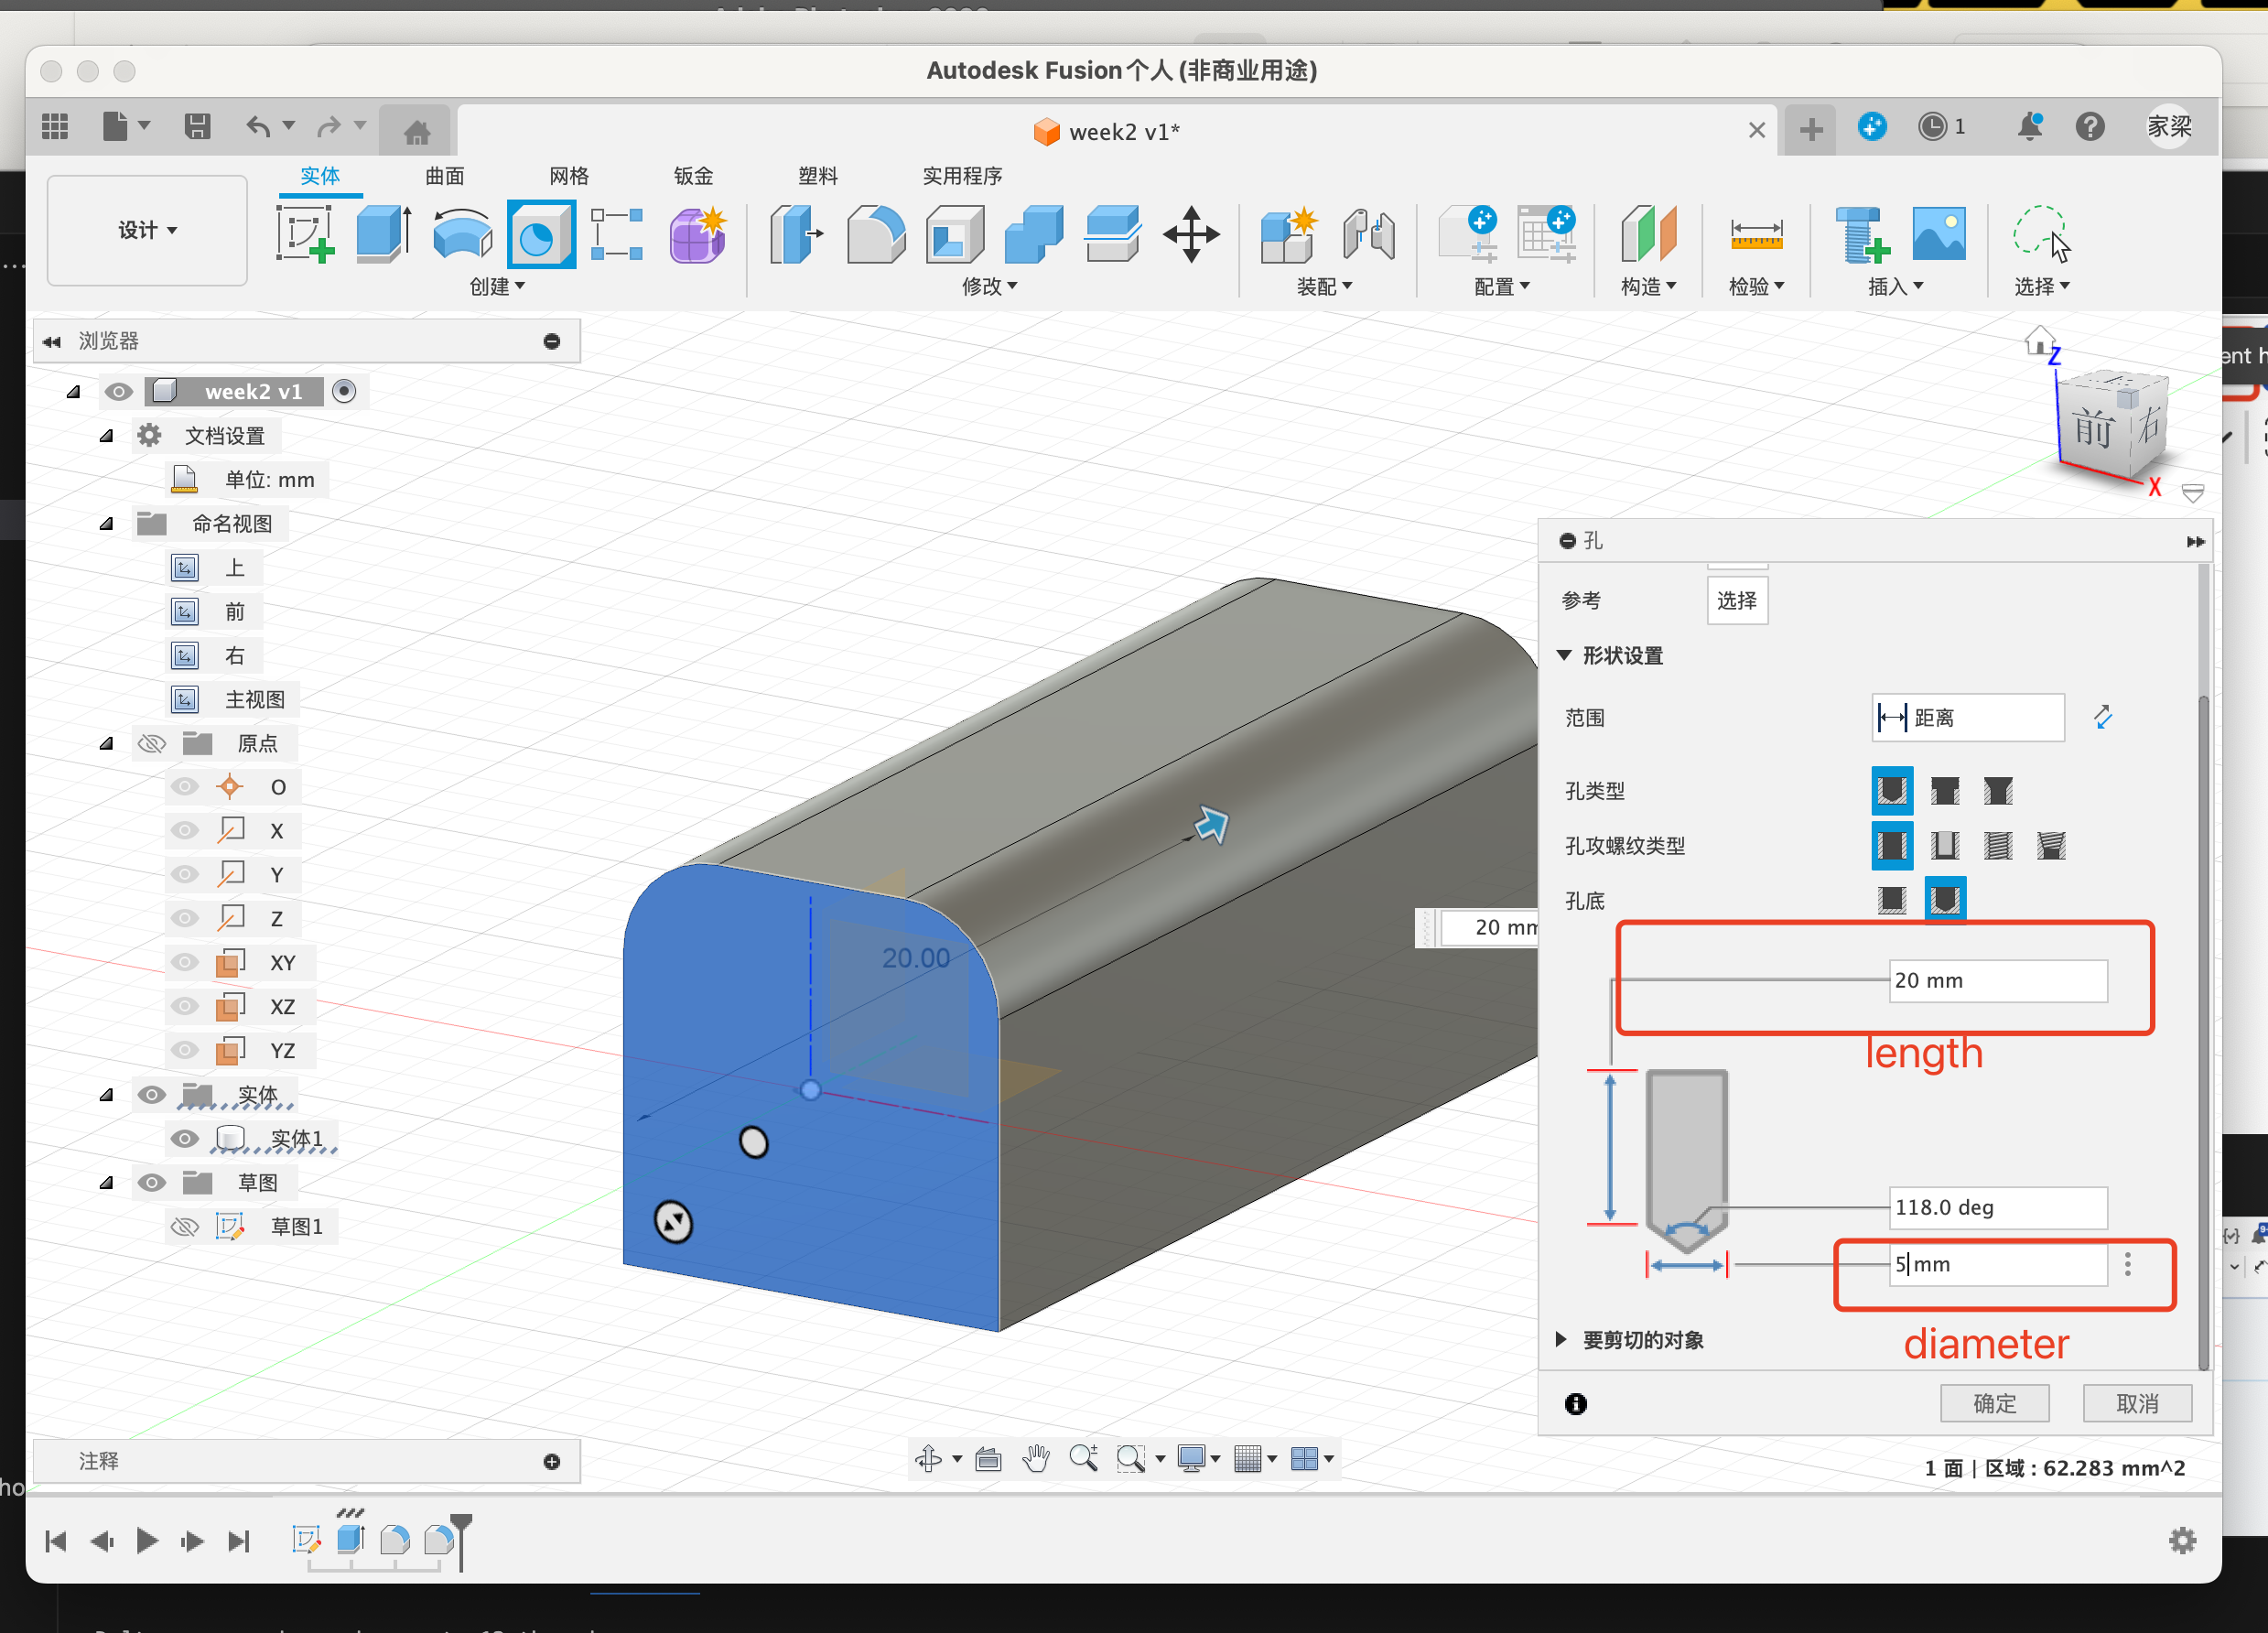Collapse the 命名视图 tree folder
This screenshot has width=2268, height=1633.
coord(106,523)
